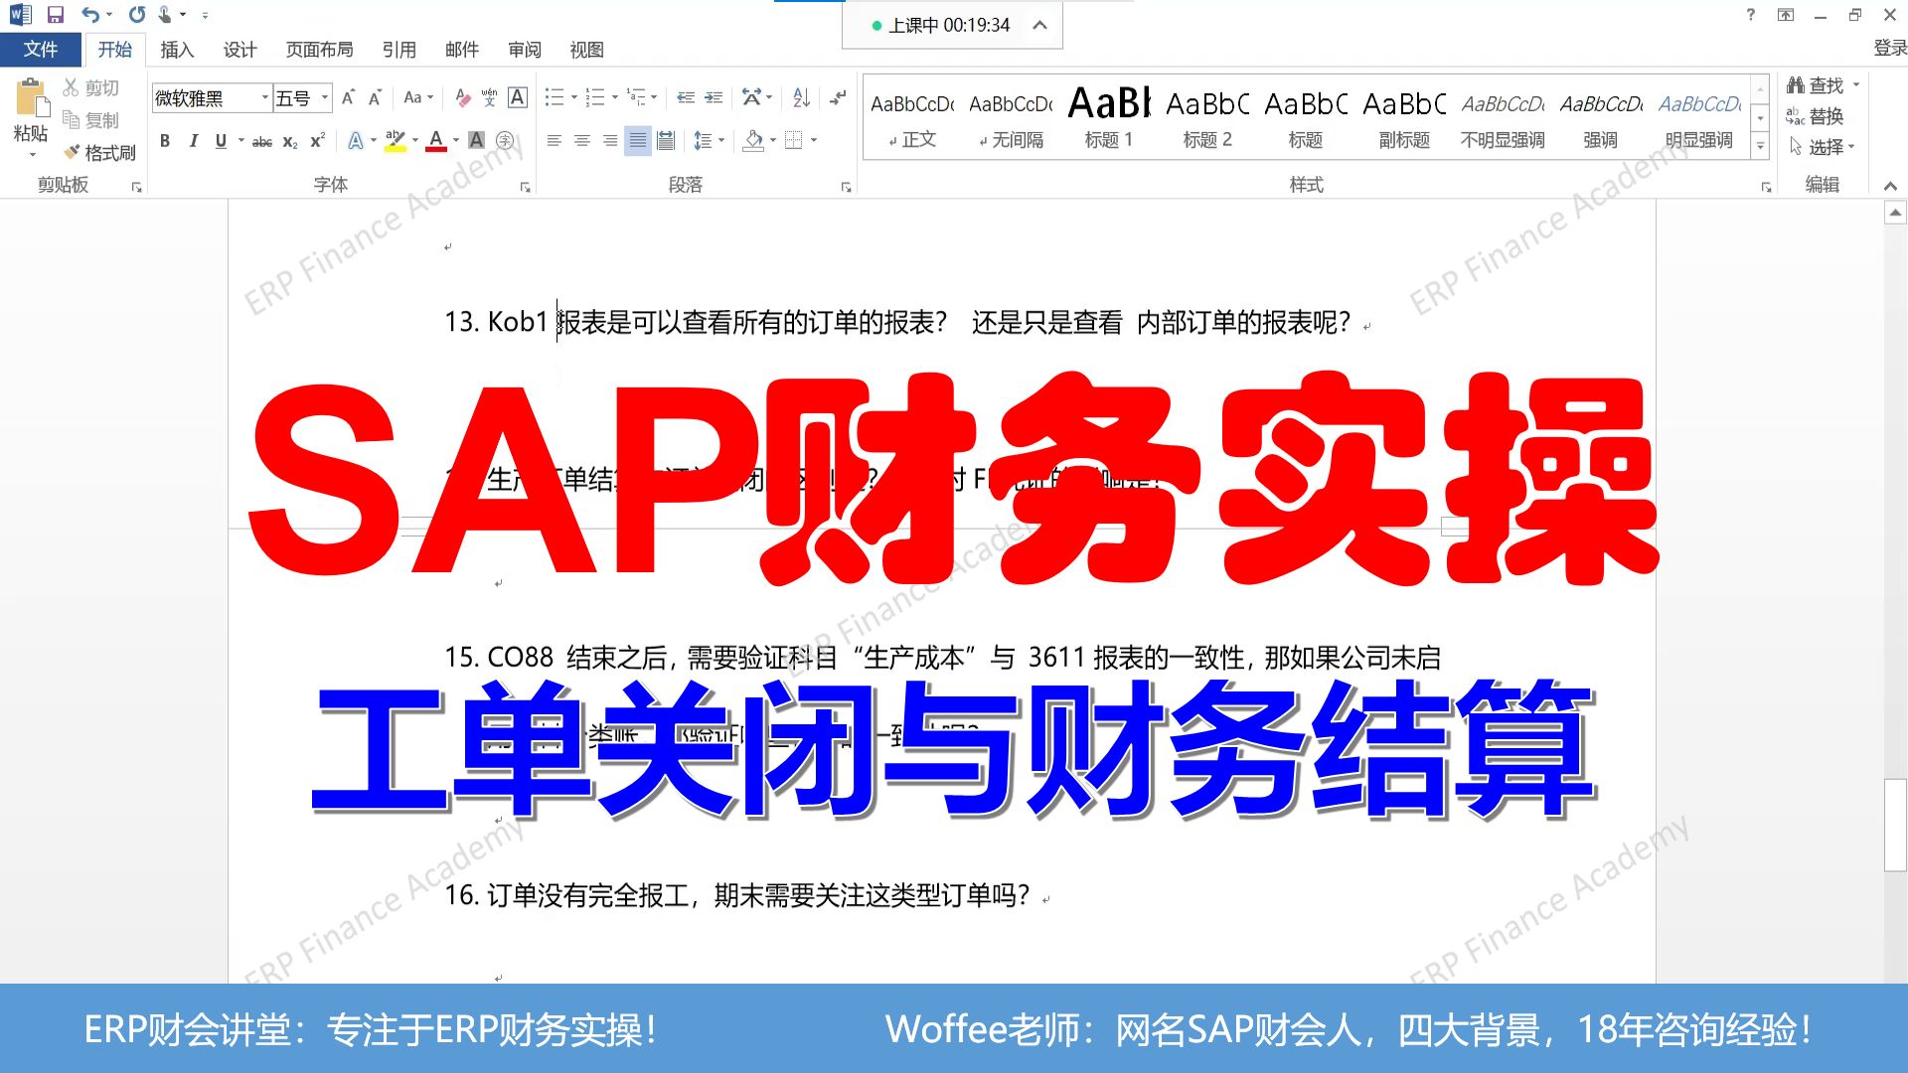Open the font size 五号 dropdown
Viewport: 1908px width, 1073px height.
pos(324,97)
